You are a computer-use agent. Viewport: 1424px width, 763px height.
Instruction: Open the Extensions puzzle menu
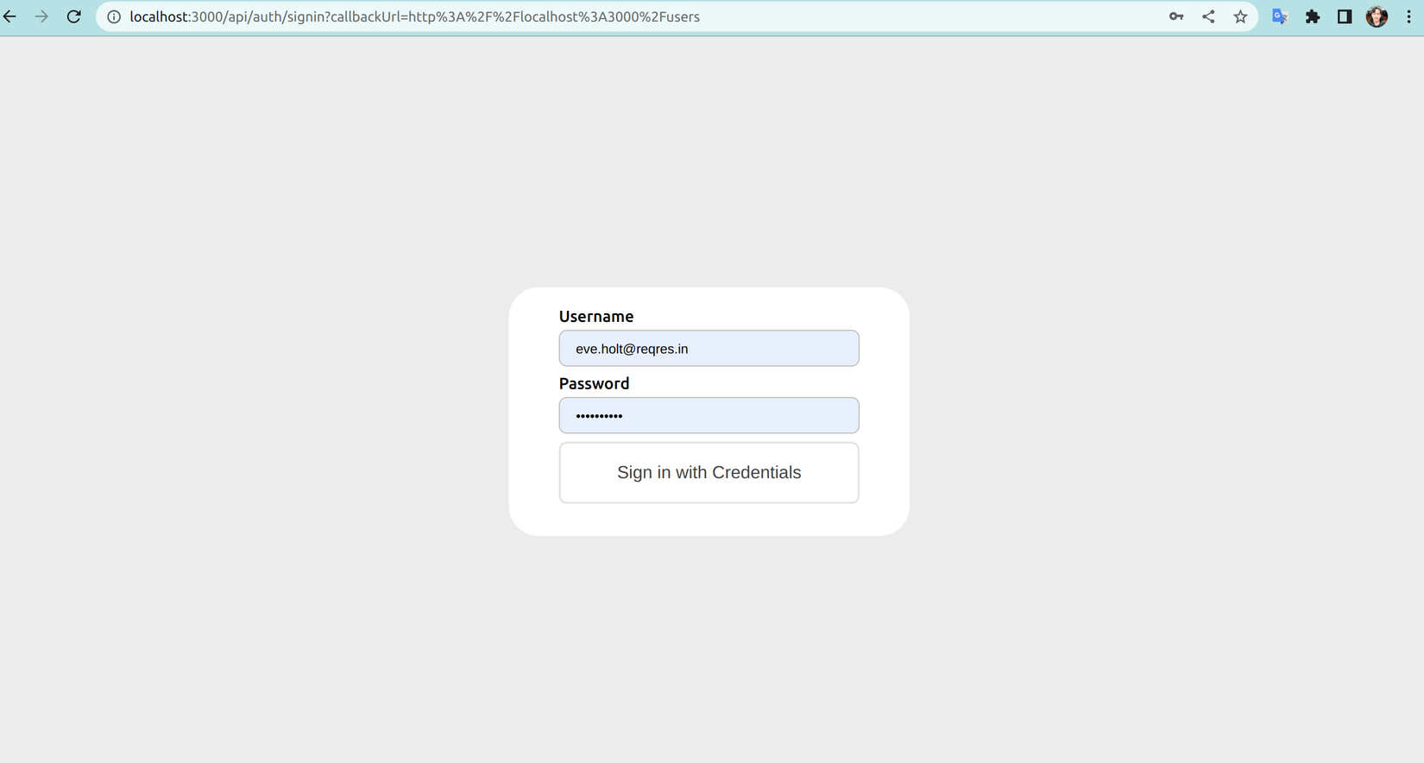click(1313, 16)
